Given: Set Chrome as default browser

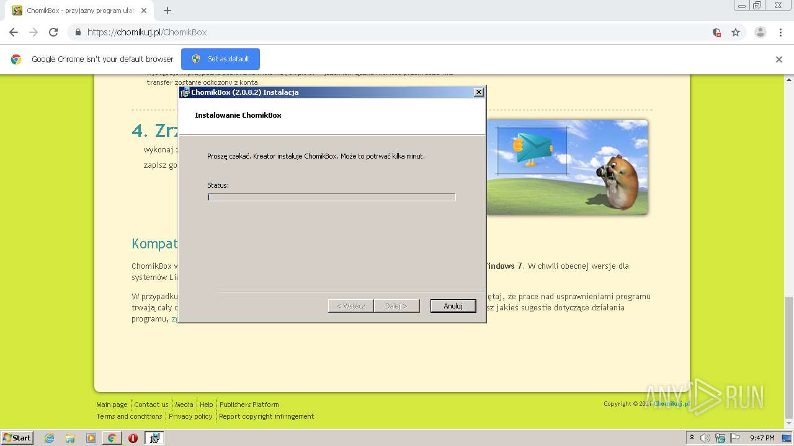Looking at the screenshot, I should coord(220,59).
